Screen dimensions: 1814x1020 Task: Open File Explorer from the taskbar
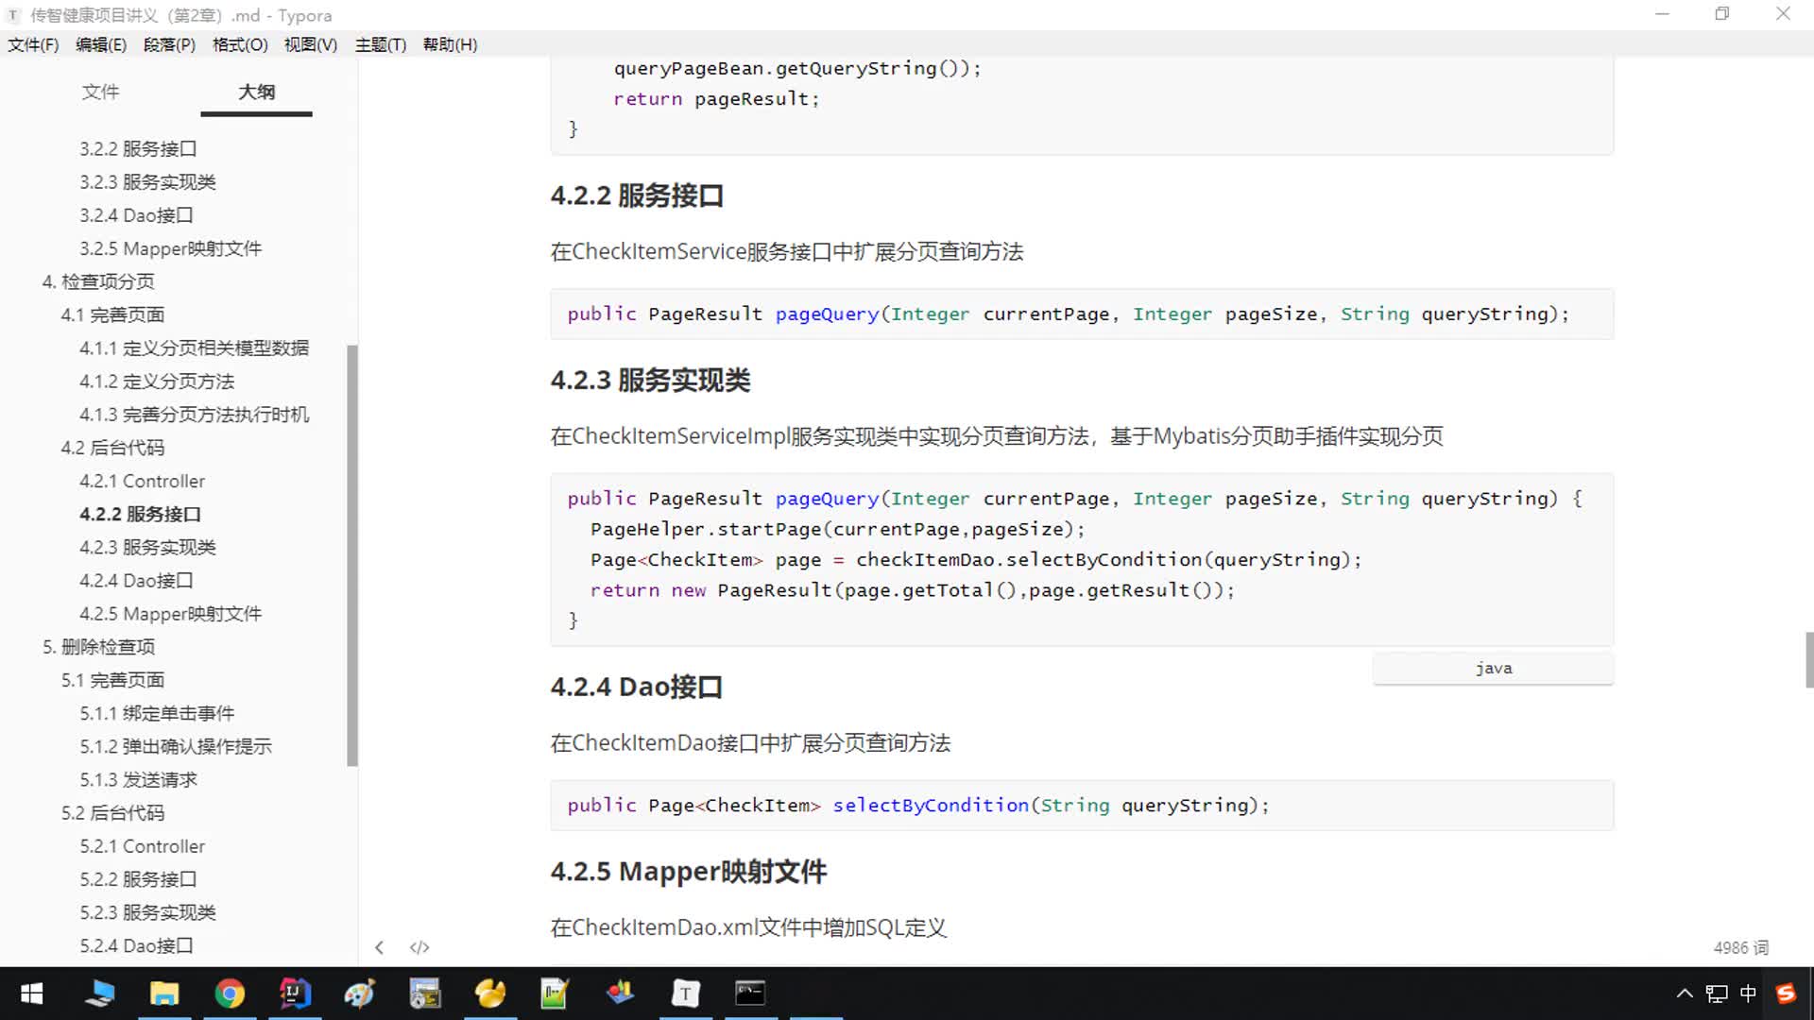(x=164, y=994)
